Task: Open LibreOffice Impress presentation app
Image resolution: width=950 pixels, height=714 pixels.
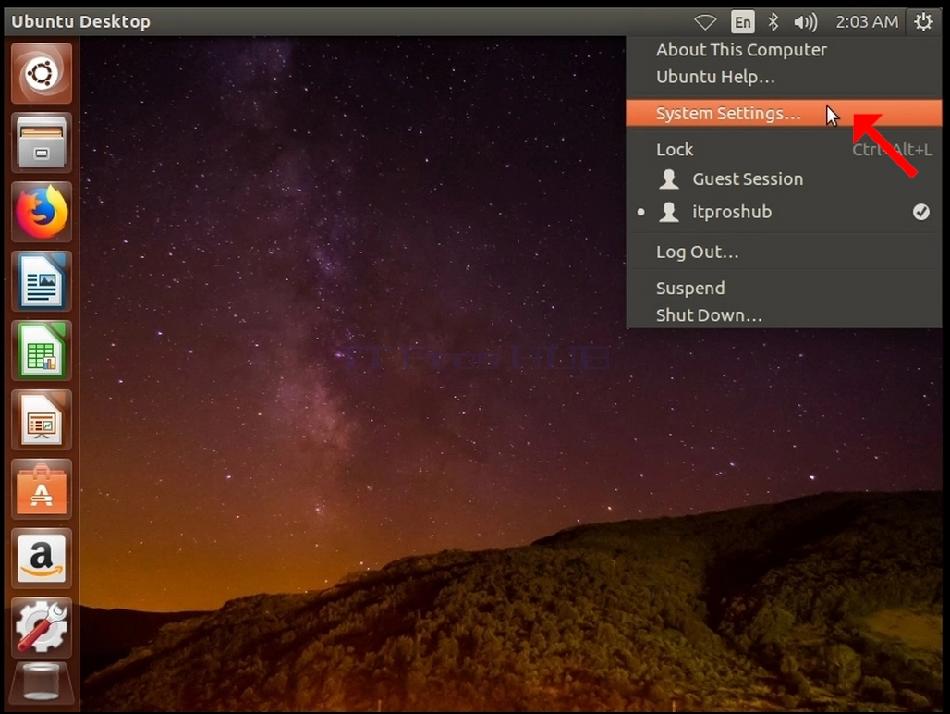Action: [42, 420]
